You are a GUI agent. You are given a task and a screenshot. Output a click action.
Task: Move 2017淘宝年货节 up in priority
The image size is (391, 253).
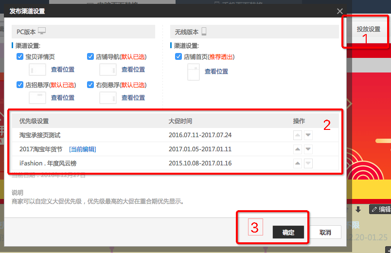298,149
